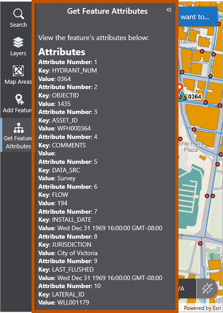
Task: Click the Attribute Number 6 line
Action: 68,187
